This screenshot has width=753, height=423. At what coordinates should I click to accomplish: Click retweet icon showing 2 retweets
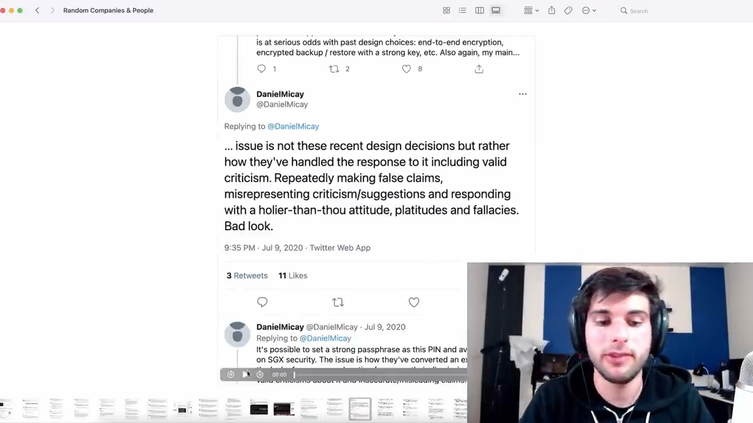334,69
